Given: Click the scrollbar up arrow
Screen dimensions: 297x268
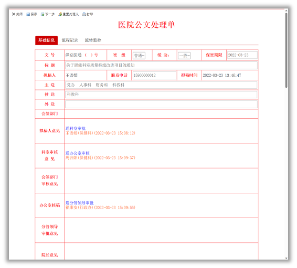Looking at the screenshot, I should click(286, 11).
